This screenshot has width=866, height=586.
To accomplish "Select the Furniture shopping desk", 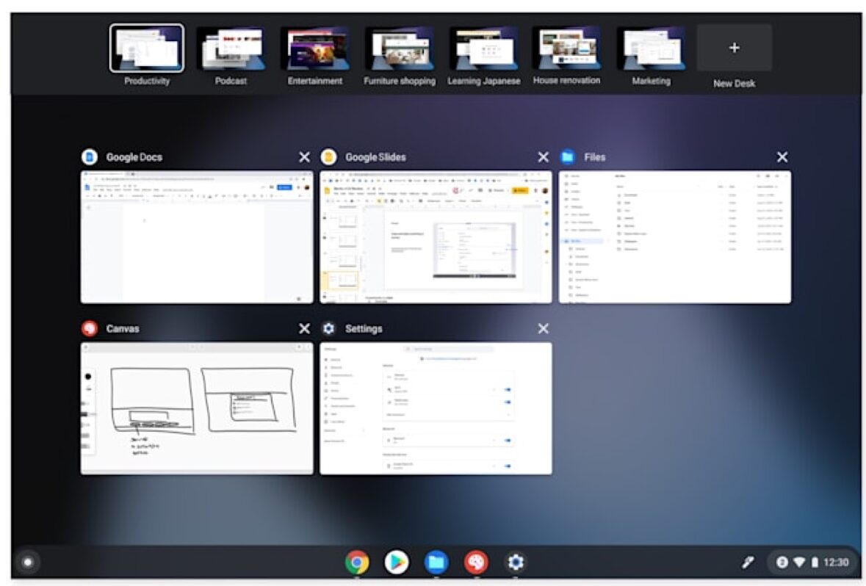I will (400, 48).
